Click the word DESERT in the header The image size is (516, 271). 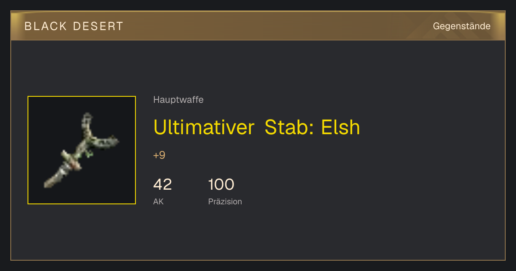(x=98, y=26)
